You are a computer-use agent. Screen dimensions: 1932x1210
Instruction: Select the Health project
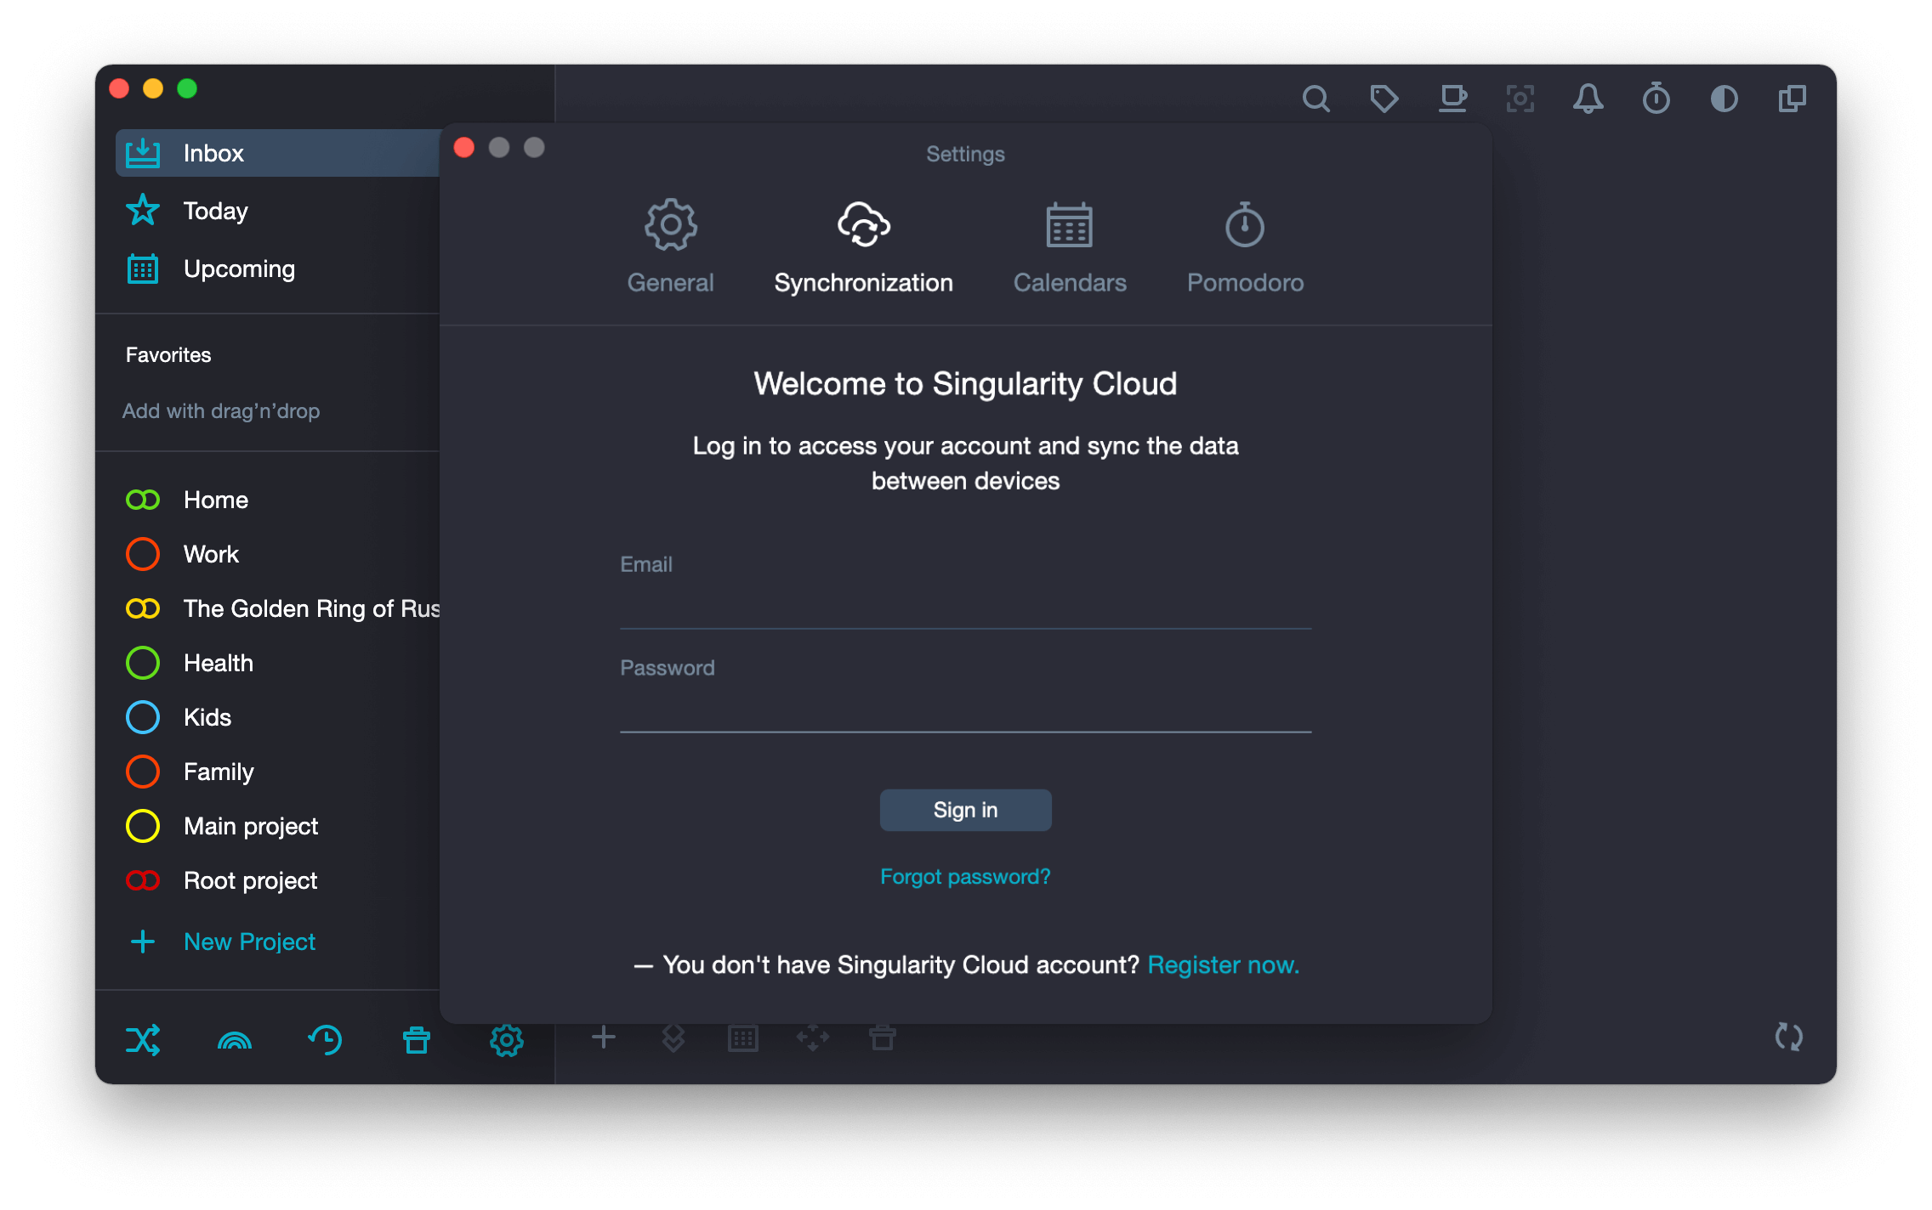point(278,663)
